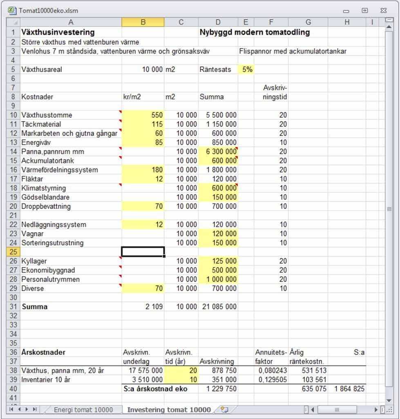The width and height of the screenshot is (400, 419).
Task: Click the Select All corner button
Action: (13, 22)
